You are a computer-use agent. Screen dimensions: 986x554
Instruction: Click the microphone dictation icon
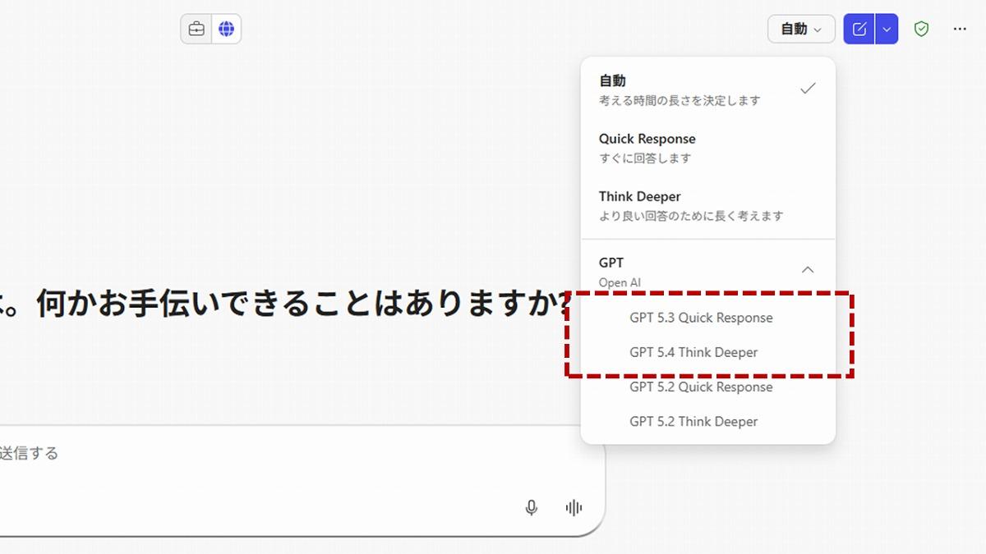click(x=532, y=508)
